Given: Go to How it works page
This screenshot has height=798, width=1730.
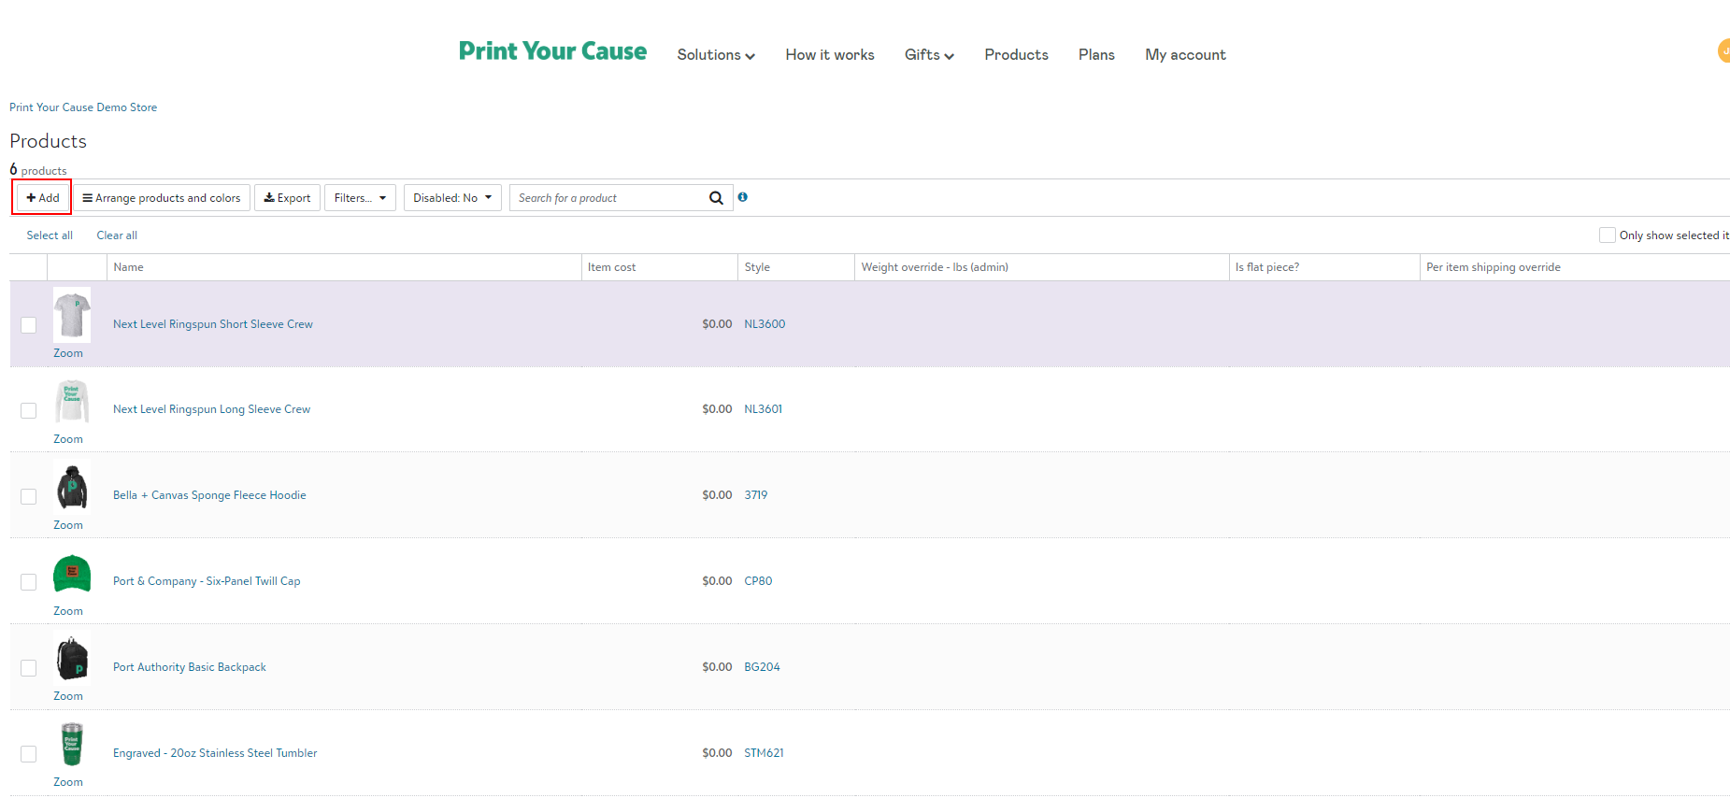Looking at the screenshot, I should [x=830, y=55].
